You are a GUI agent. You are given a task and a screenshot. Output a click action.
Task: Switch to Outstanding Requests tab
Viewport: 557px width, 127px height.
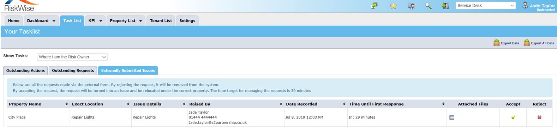point(73,70)
